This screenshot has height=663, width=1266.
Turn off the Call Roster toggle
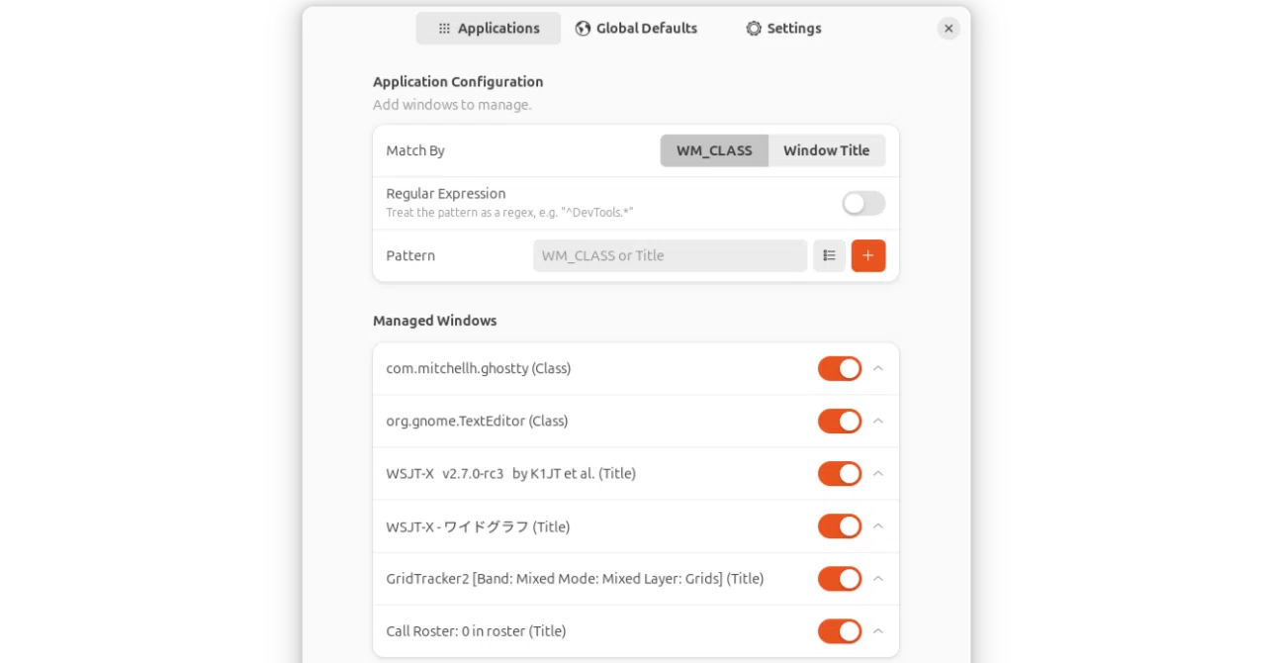click(x=840, y=631)
